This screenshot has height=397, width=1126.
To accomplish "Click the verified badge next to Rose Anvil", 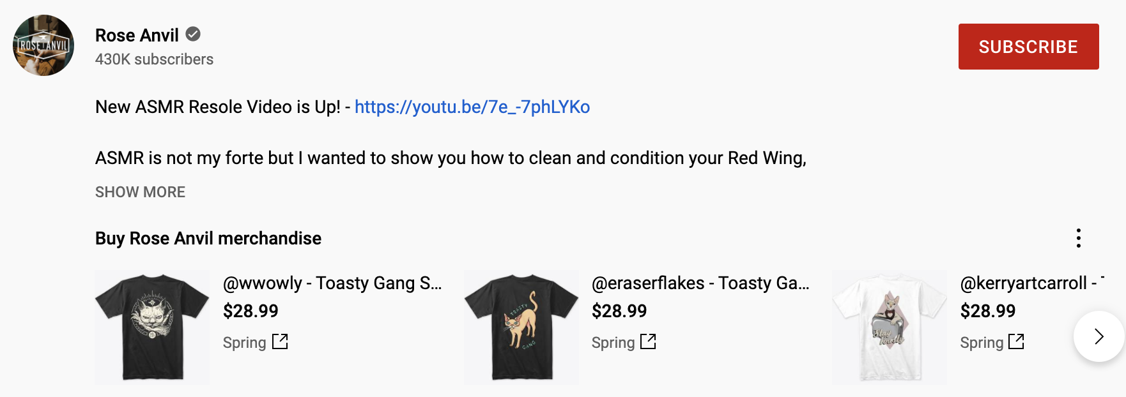I will click(194, 34).
